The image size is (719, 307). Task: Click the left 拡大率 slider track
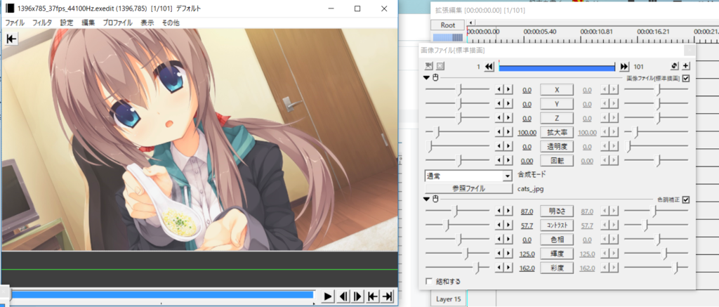point(458,133)
